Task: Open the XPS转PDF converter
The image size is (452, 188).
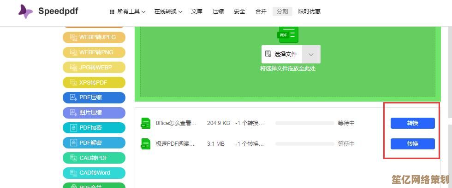Action: pos(94,83)
